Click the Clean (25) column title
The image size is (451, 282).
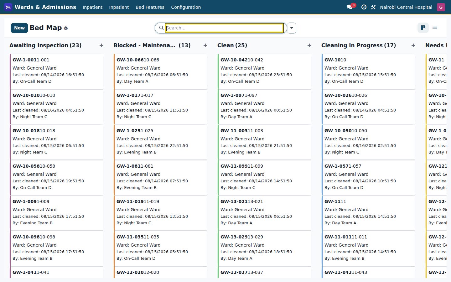coord(232,45)
